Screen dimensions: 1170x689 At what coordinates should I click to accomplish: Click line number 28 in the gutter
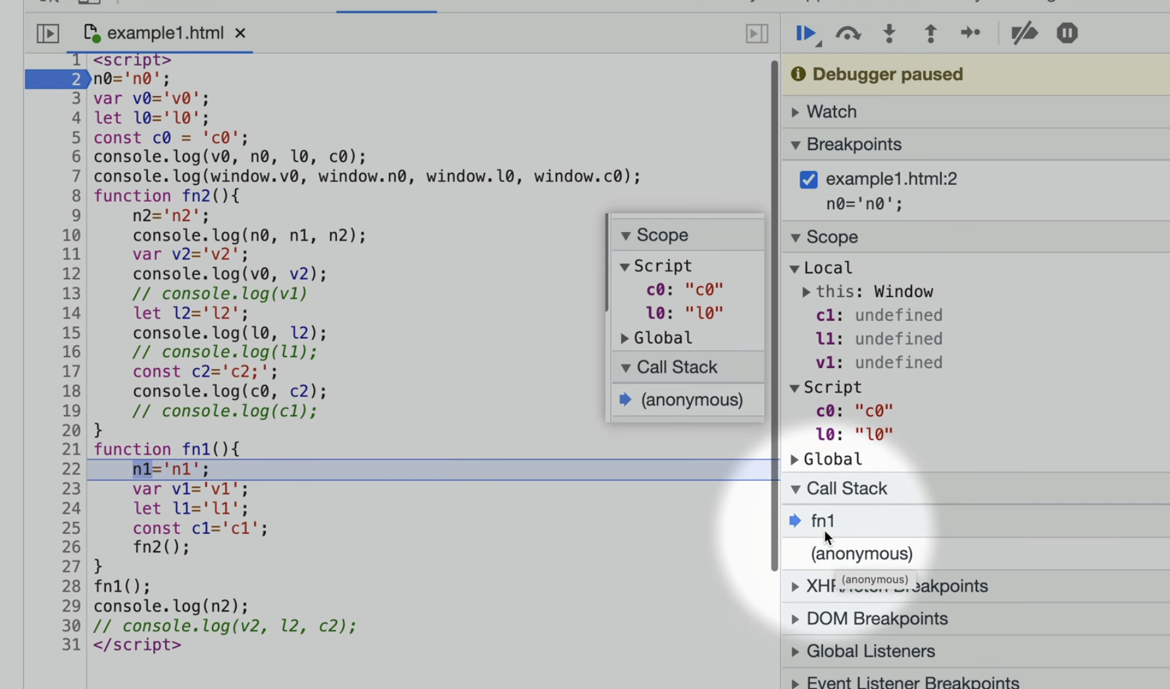(70, 586)
